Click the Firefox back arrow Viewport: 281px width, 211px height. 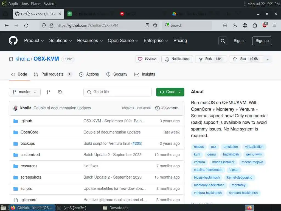coord(7,25)
